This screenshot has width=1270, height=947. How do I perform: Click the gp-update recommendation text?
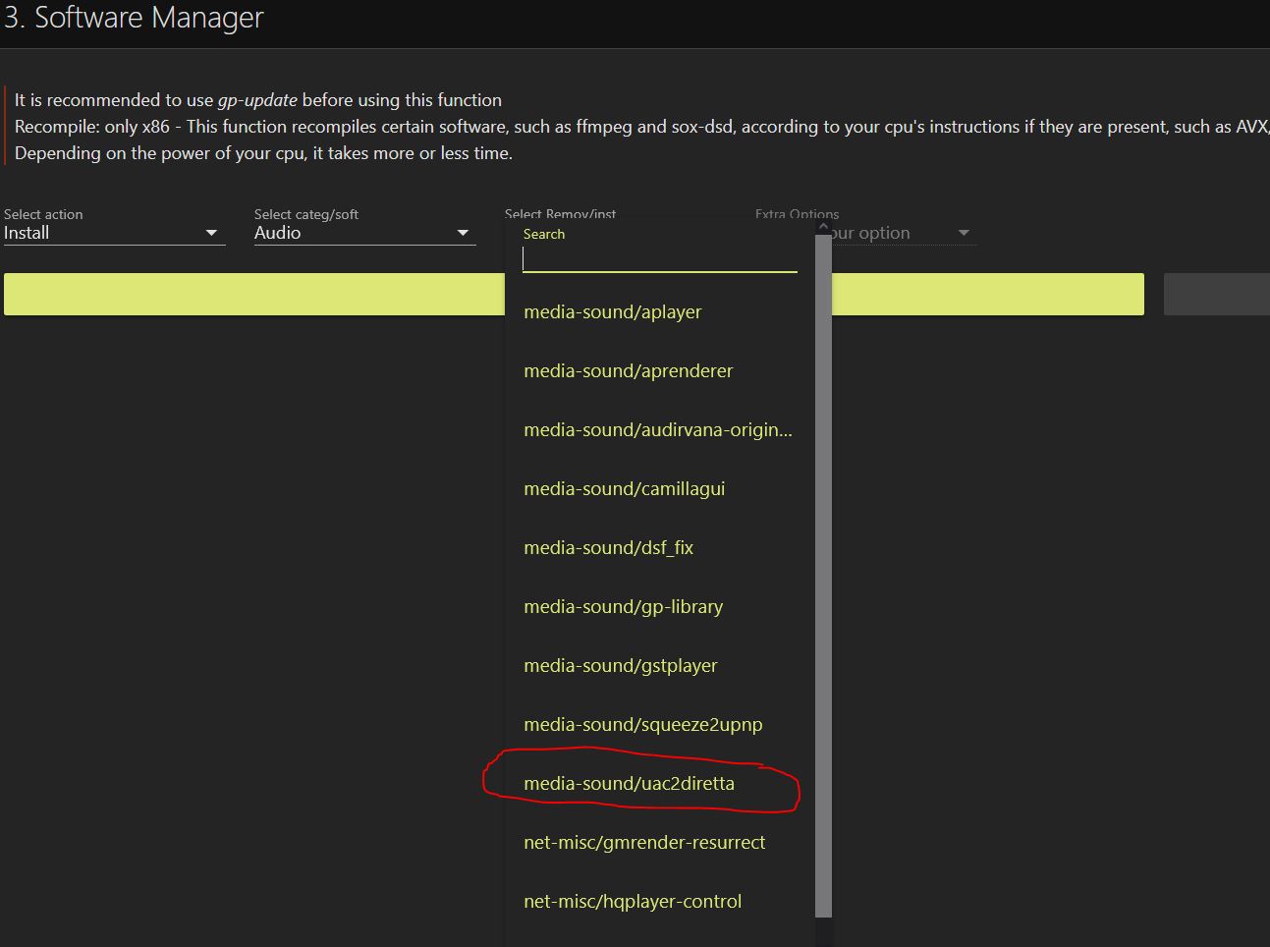[x=258, y=100]
